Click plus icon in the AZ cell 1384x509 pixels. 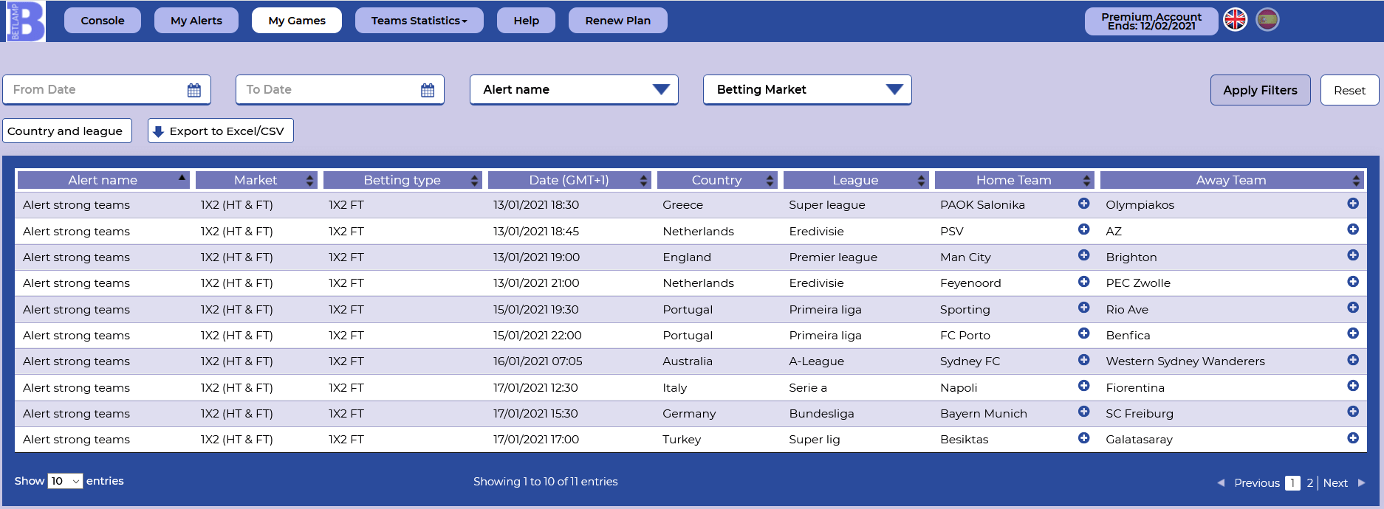click(1353, 229)
